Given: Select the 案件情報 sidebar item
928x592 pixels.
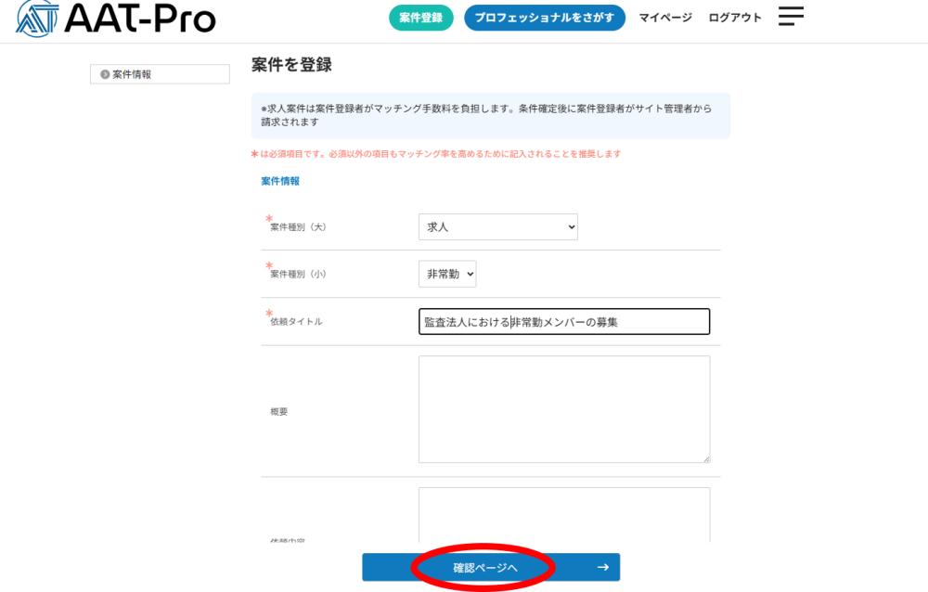Looking at the screenshot, I should click(160, 74).
